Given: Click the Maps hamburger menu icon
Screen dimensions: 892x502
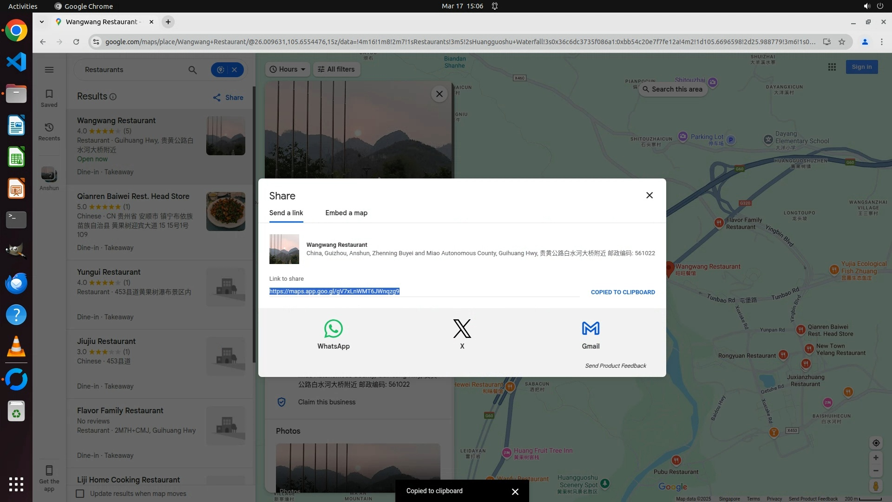Looking at the screenshot, I should point(49,70).
